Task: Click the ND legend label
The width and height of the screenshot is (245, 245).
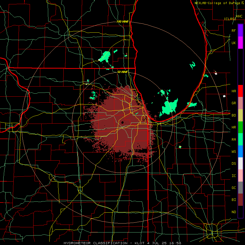Action: [x=234, y=212]
